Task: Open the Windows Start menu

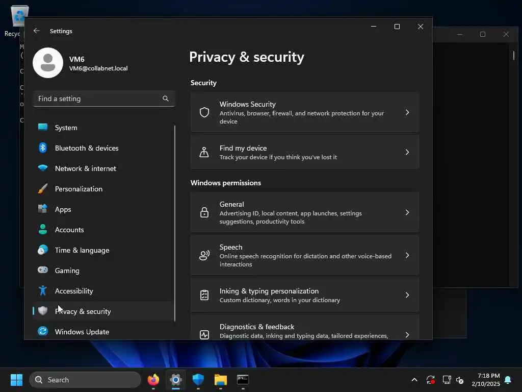Action: pyautogui.click(x=16, y=380)
